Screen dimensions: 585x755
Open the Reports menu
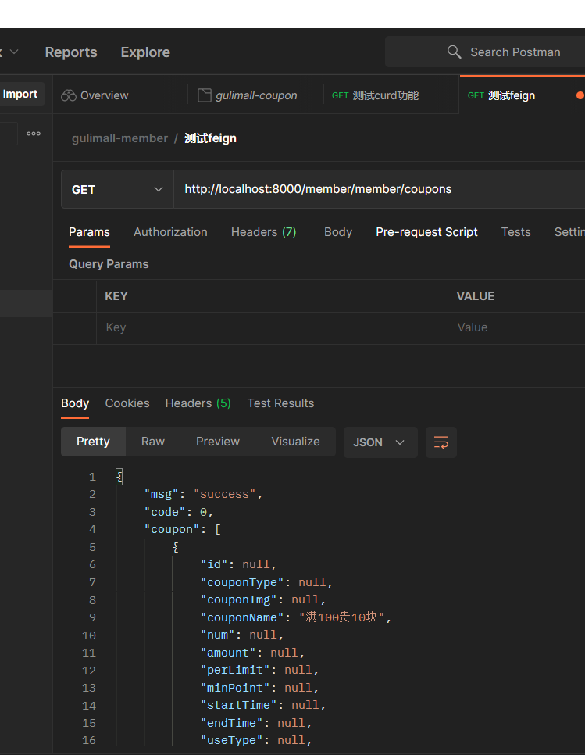coord(71,52)
